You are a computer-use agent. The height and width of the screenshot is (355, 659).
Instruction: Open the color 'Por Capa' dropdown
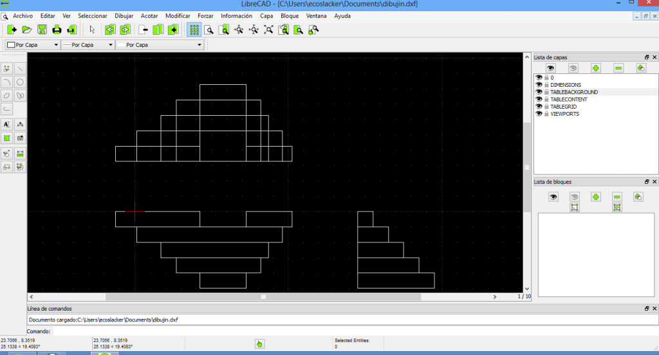[33, 45]
